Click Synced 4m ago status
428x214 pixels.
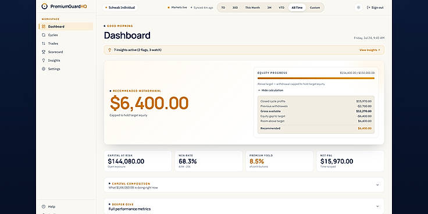202,8
